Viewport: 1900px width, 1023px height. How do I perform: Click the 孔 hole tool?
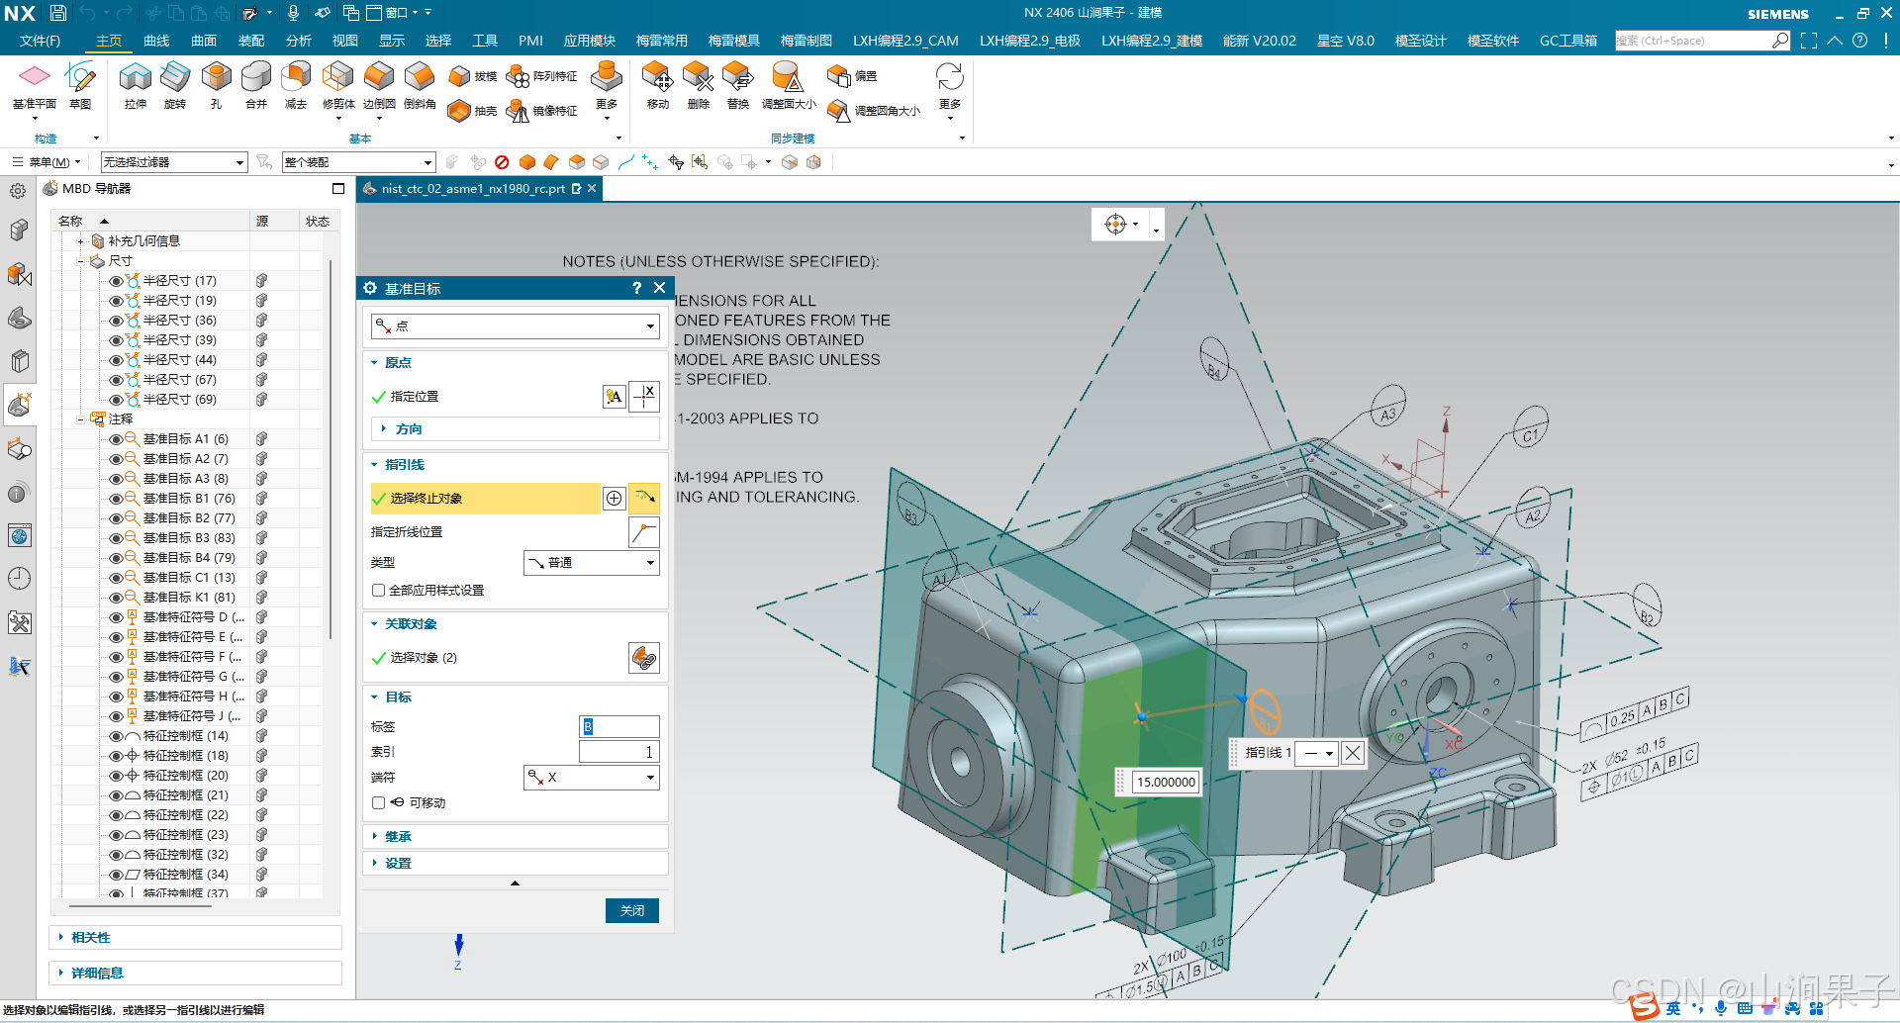(216, 85)
